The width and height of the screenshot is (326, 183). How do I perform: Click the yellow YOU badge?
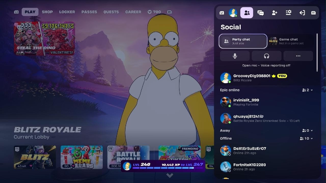(x=282, y=76)
